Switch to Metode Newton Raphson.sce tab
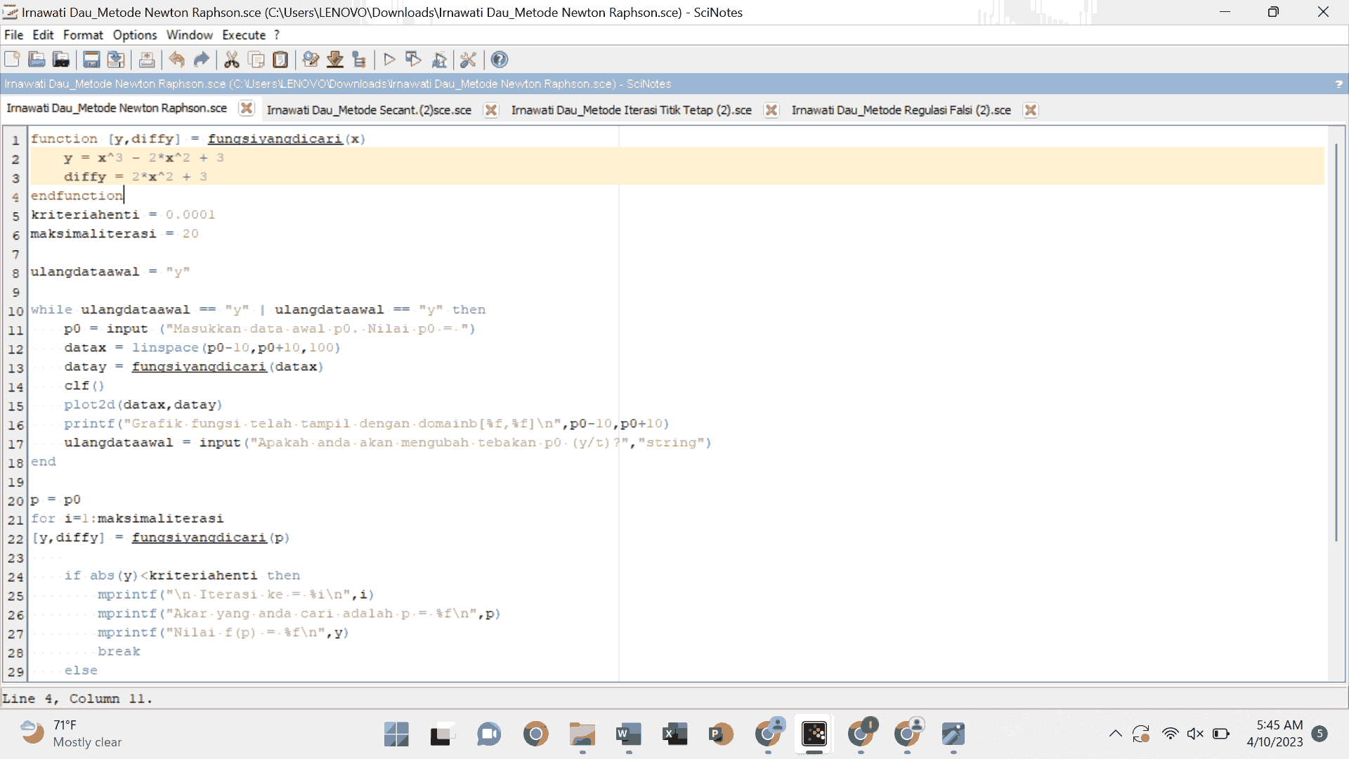Image resolution: width=1349 pixels, height=759 pixels. (117, 108)
